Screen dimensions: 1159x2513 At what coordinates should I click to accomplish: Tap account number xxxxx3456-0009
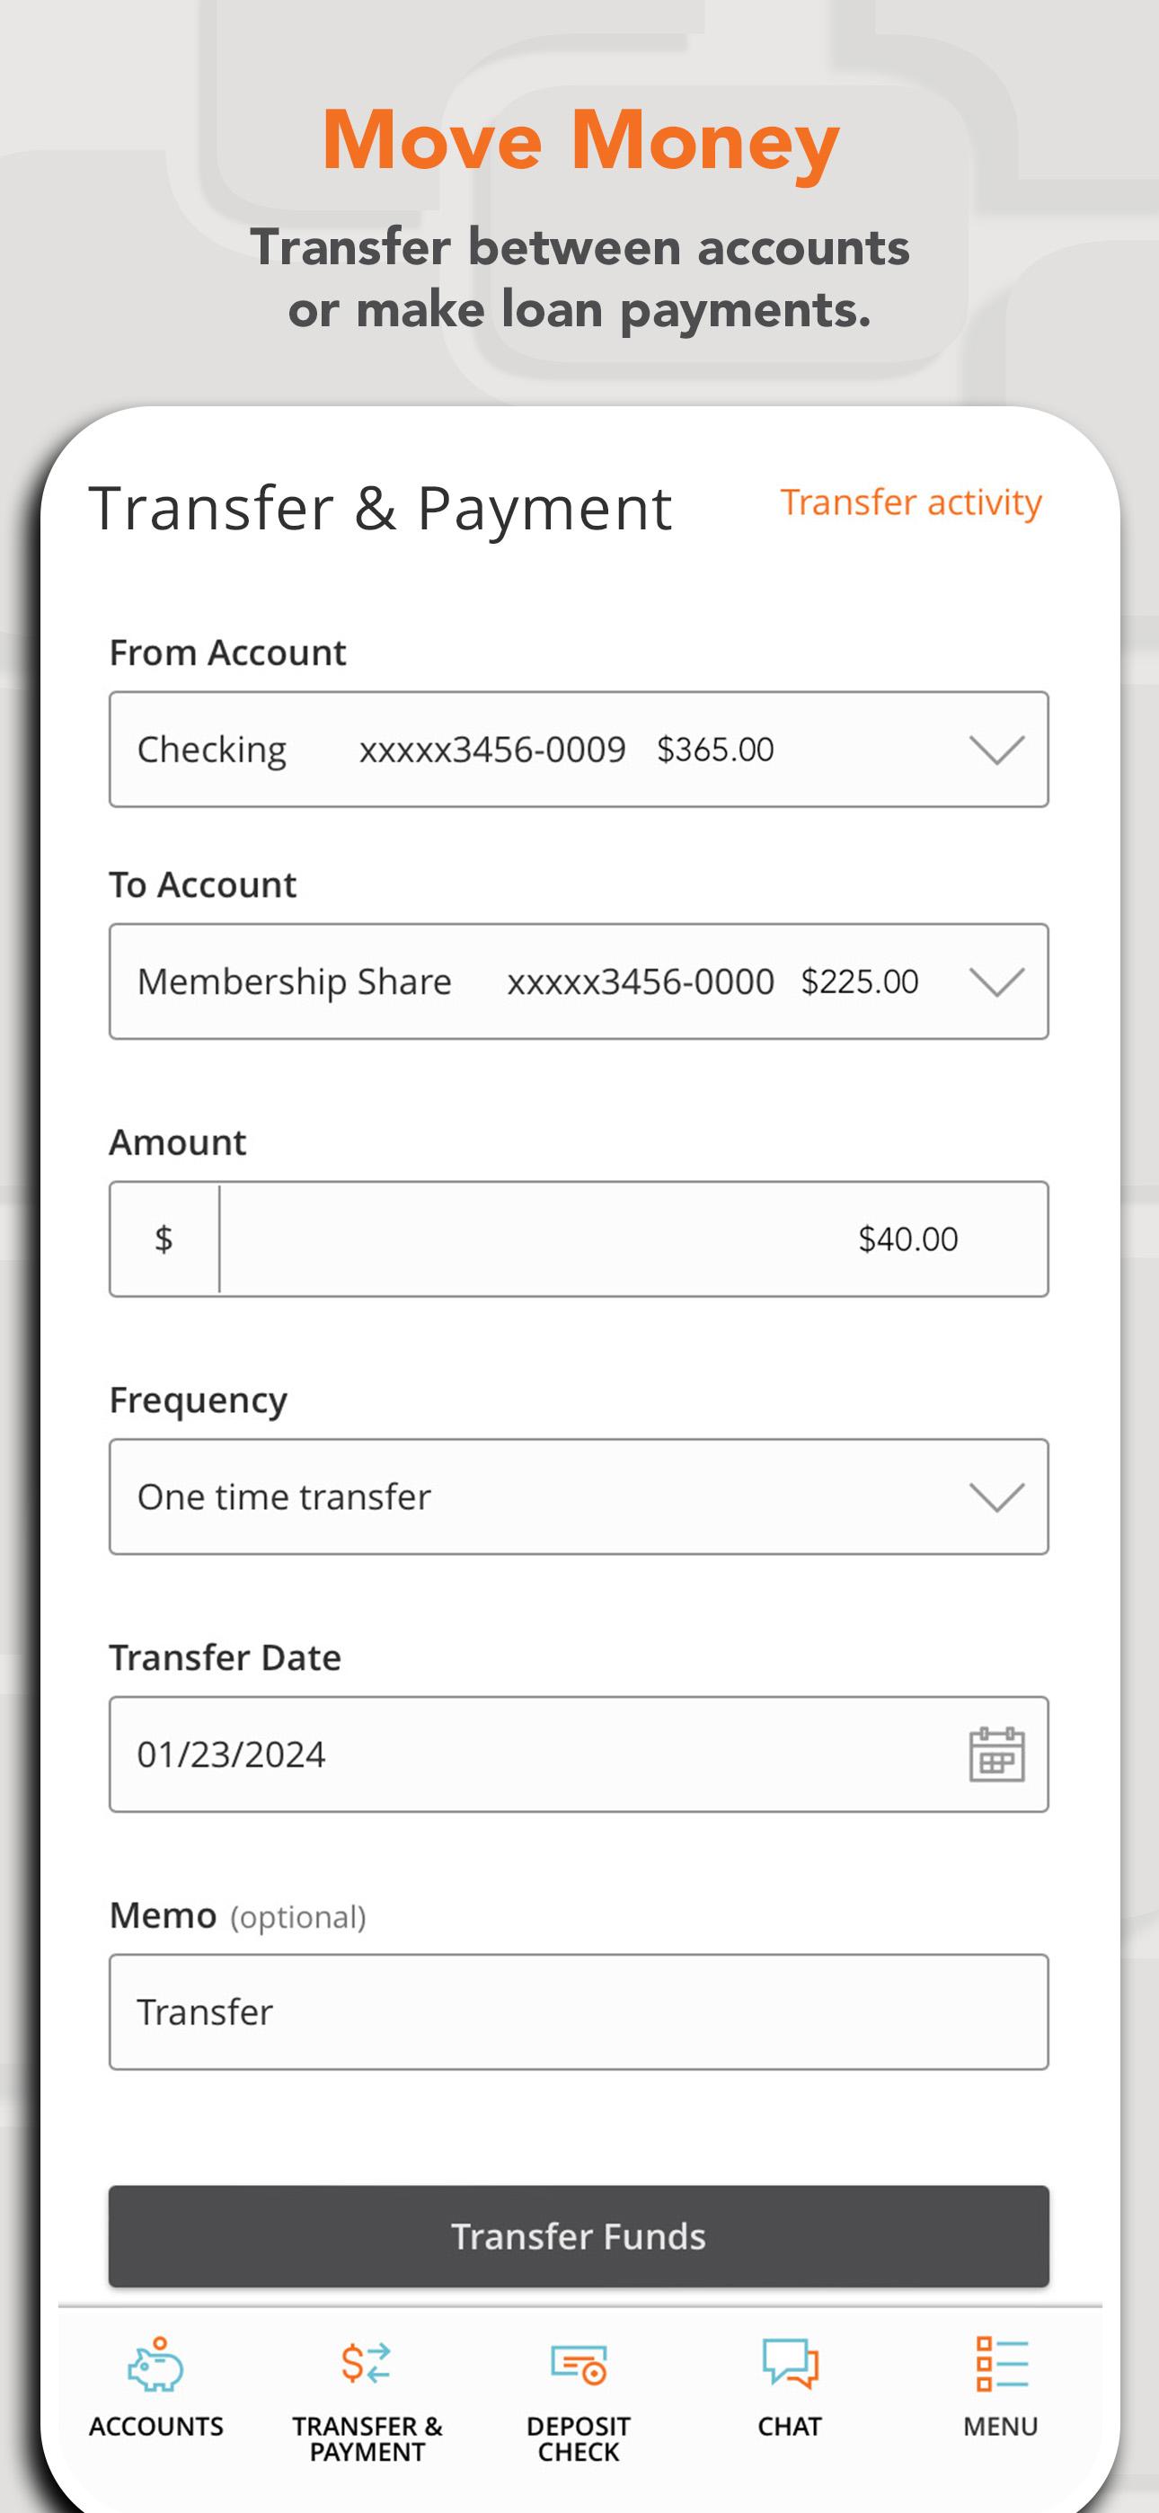coord(492,750)
